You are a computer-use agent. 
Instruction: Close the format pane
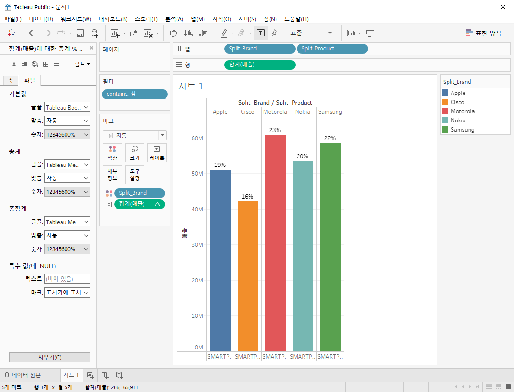(91, 48)
